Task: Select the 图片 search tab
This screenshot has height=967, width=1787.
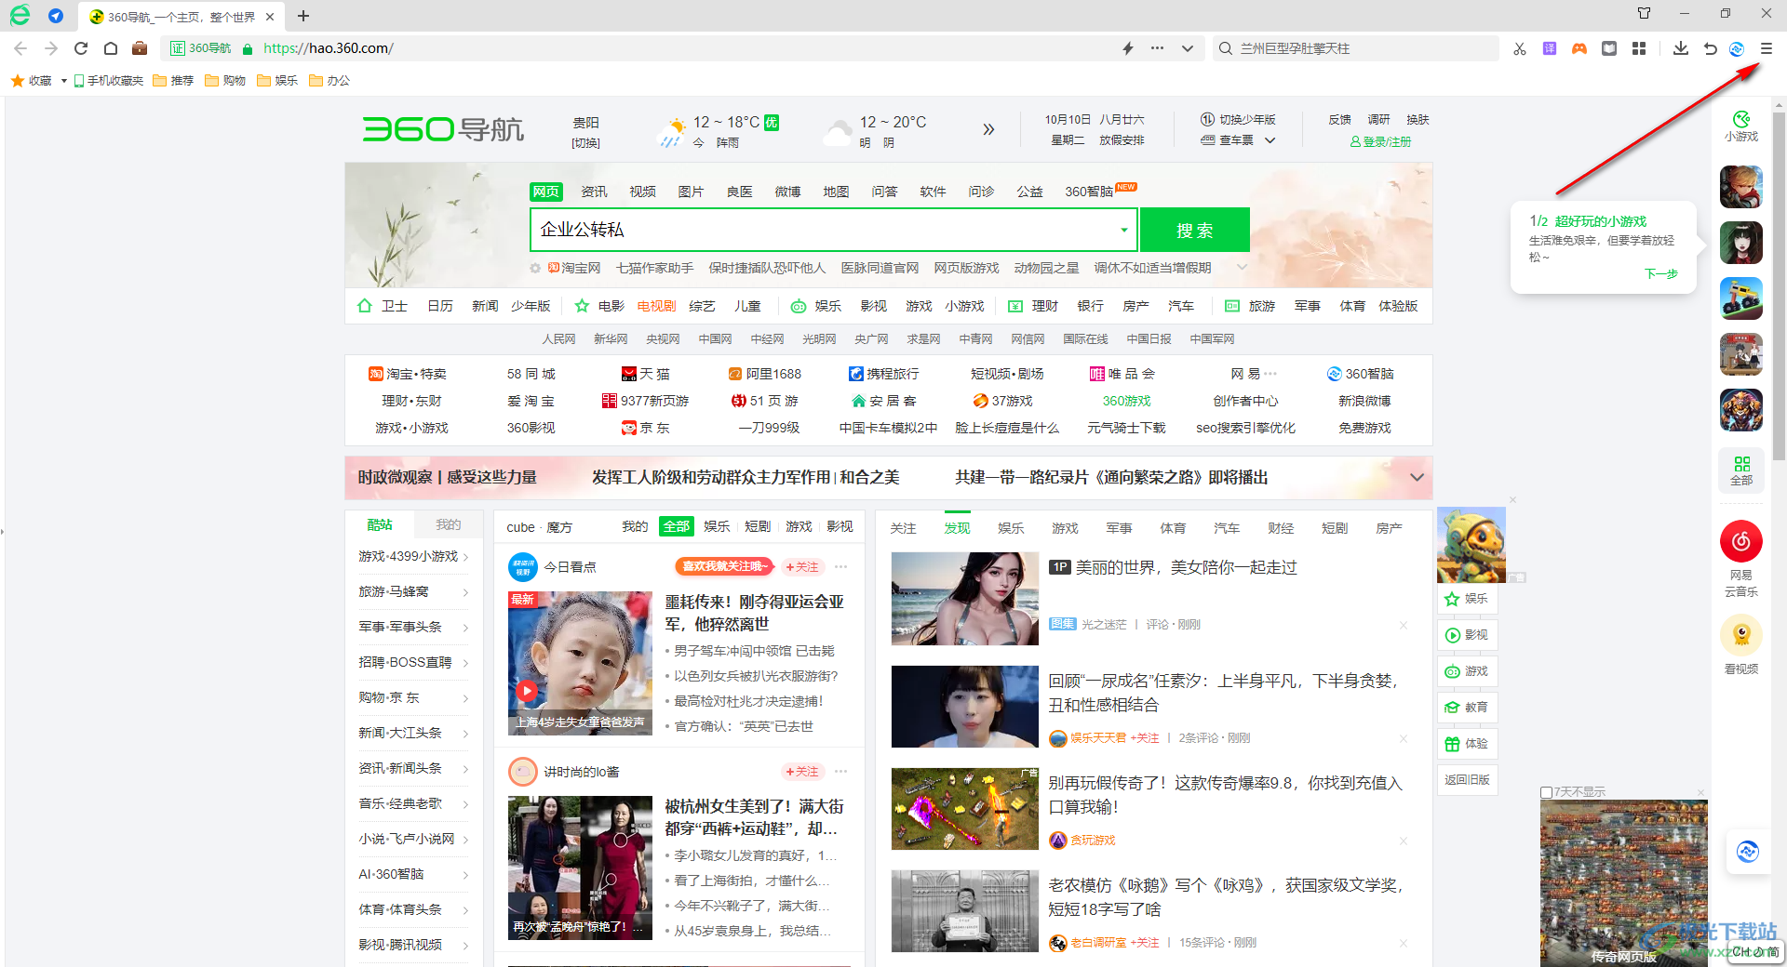Action: [x=691, y=192]
